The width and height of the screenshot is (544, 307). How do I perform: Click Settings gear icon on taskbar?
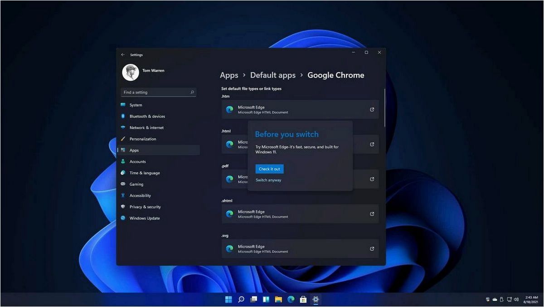click(316, 299)
